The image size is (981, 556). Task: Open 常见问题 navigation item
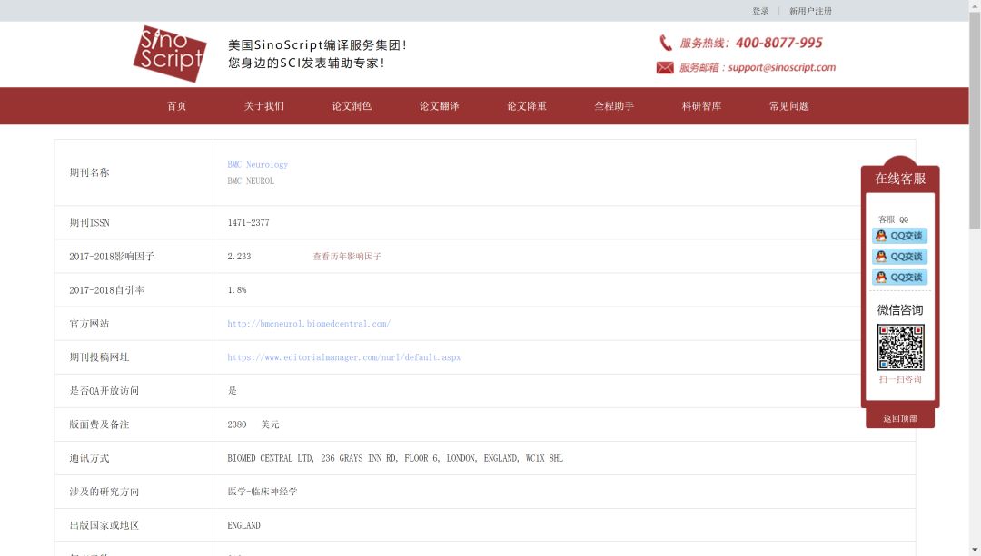coord(788,105)
